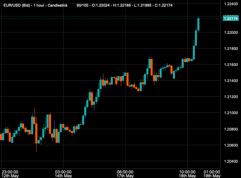Click the 1.20800 price axis label
The width and height of the screenshot is (241, 178).
(x=231, y=129)
